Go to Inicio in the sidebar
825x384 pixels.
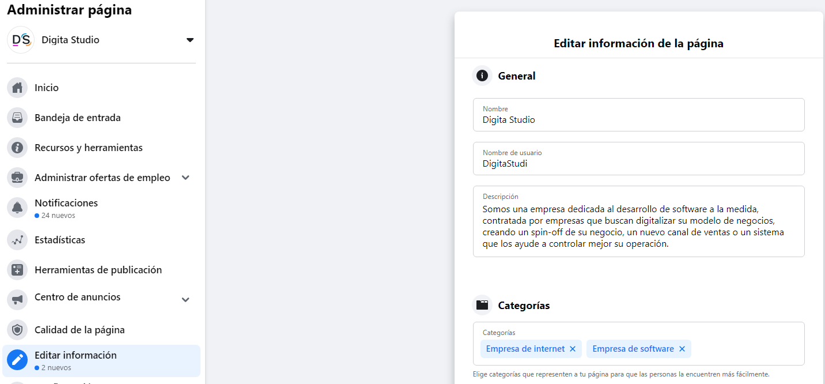tap(101, 88)
